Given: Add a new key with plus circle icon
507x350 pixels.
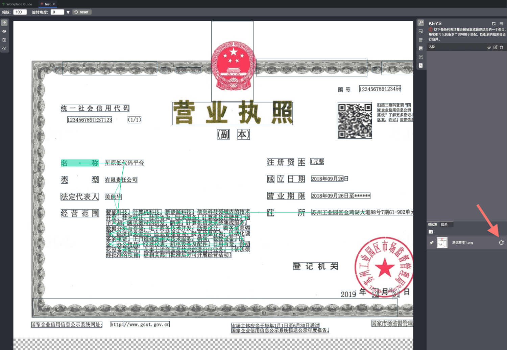Looking at the screenshot, I should (489, 47).
